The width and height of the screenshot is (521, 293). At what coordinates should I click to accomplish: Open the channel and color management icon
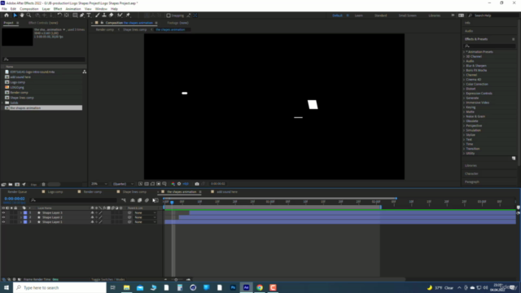(x=173, y=184)
